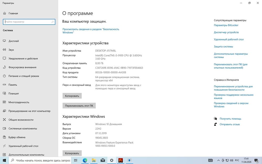This screenshot has height=164, width=262.
Task: Click the Отправить отзыв link text
Action: pyautogui.click(x=230, y=124)
